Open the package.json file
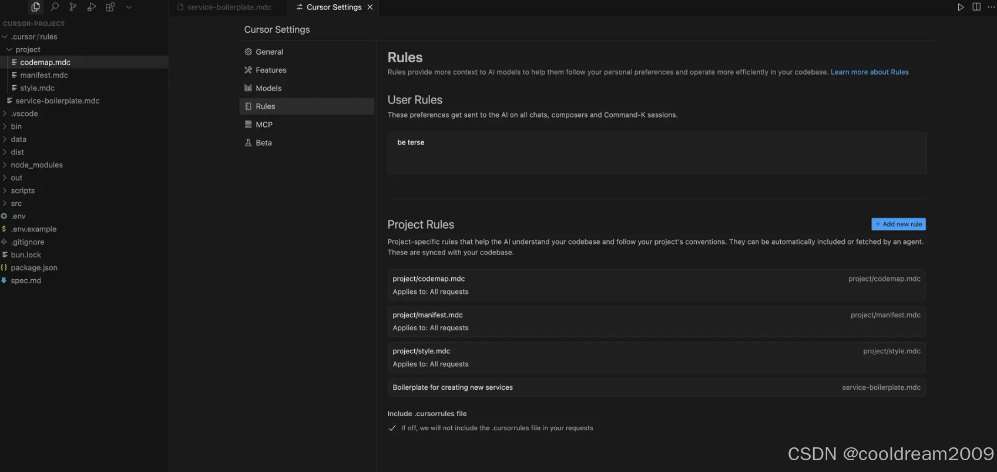This screenshot has height=472, width=997. pos(84,268)
